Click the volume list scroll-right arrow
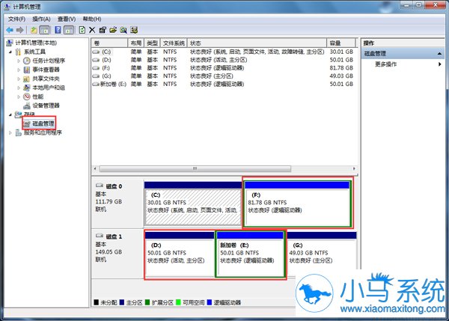 tap(354, 168)
